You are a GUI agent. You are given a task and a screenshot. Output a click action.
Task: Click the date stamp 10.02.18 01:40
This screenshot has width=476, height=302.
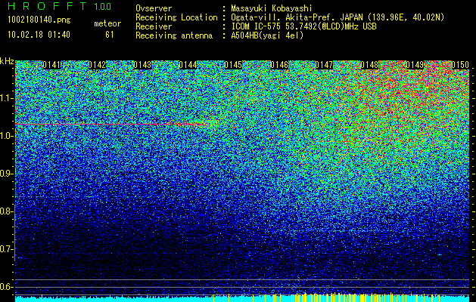tap(39, 35)
